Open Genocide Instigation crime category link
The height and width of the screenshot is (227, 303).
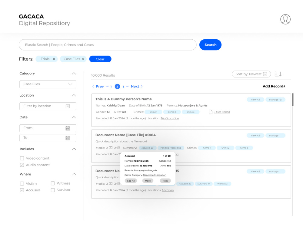point(155,175)
